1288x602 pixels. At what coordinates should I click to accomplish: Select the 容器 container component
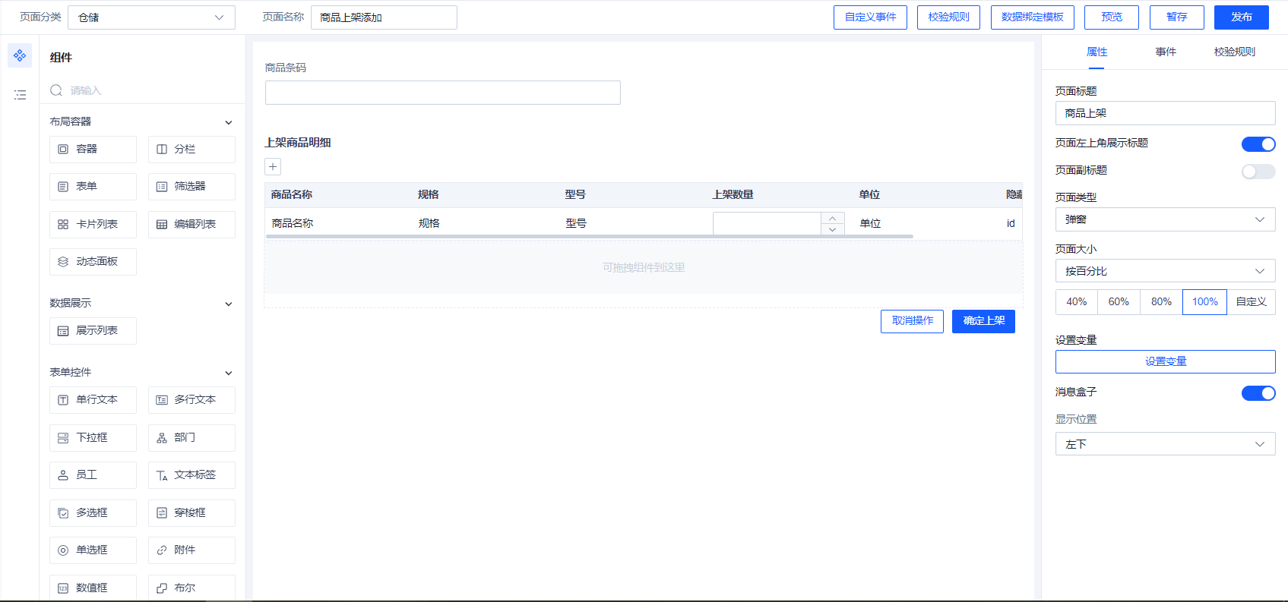(x=93, y=150)
